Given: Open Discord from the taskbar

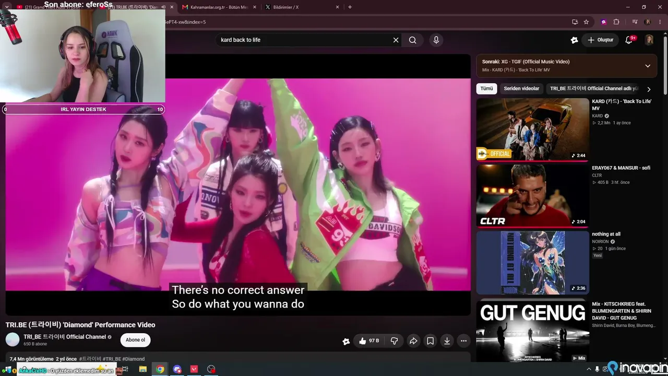Looking at the screenshot, I should 177,369.
